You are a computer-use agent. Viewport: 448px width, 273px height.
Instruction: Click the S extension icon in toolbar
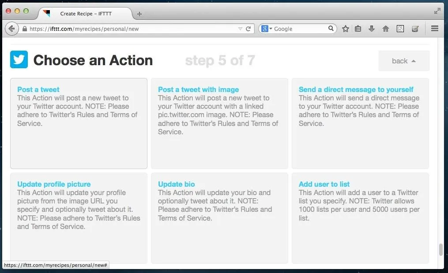pyautogui.click(x=400, y=29)
